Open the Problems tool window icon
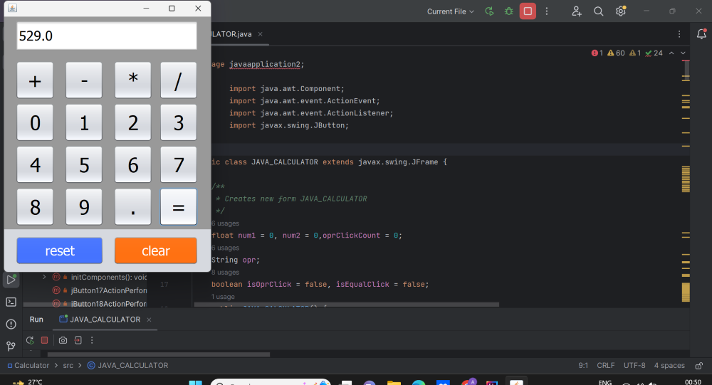This screenshot has height=385, width=712. coord(11,325)
